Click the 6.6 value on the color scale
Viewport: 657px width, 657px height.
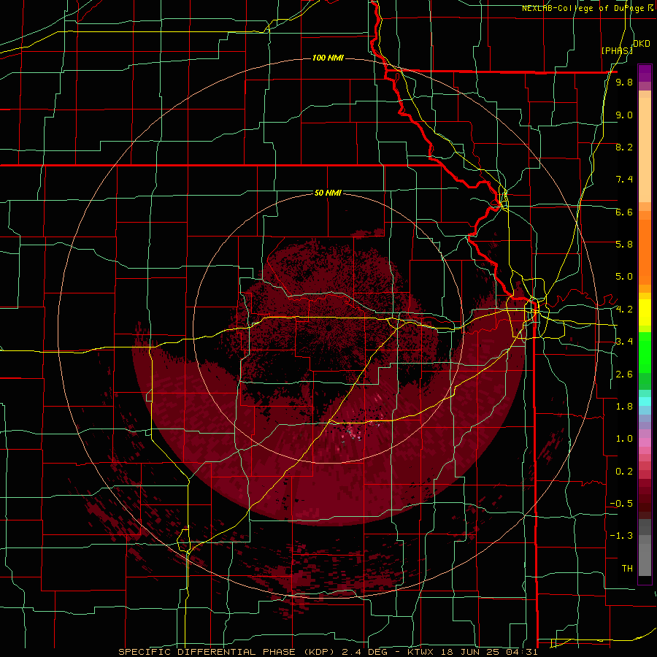[624, 212]
